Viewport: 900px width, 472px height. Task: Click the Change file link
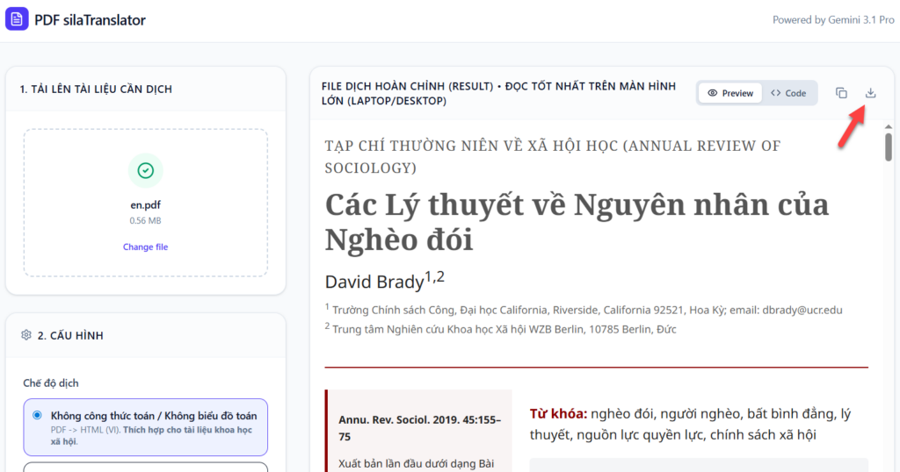click(x=145, y=247)
